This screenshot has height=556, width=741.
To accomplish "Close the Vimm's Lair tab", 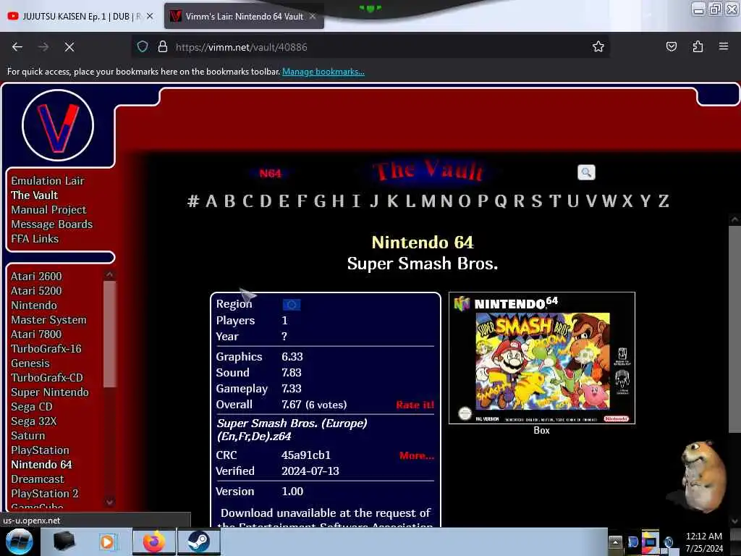I will tap(313, 16).
